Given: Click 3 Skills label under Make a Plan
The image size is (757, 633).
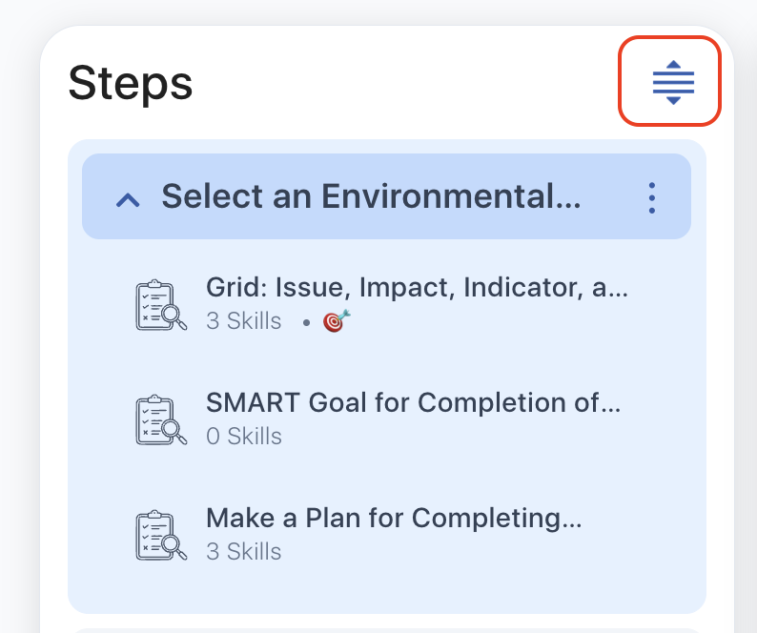Looking at the screenshot, I should pyautogui.click(x=244, y=552).
